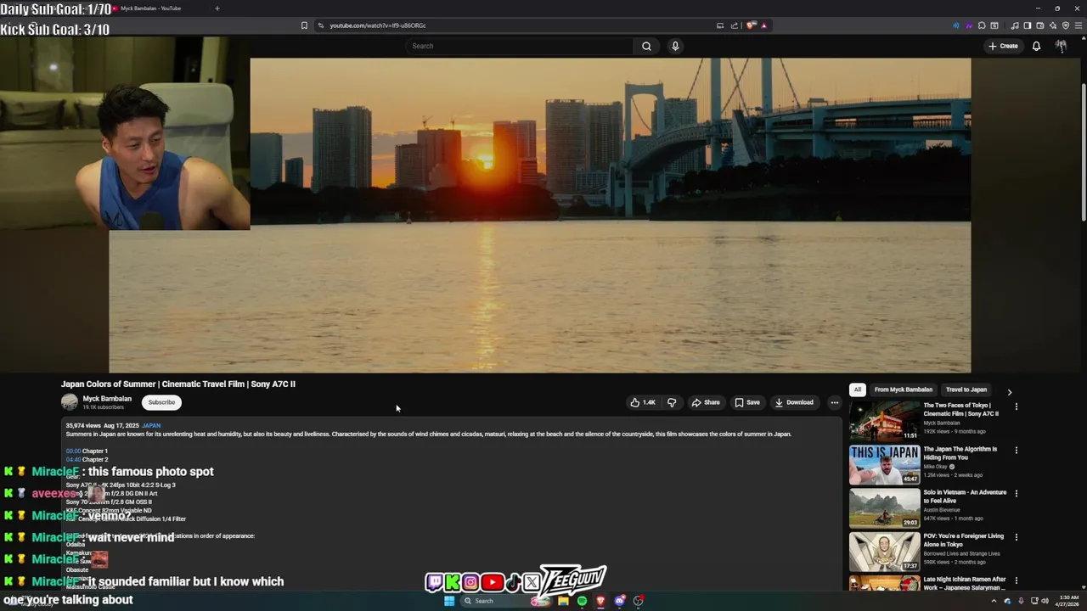Click the taskbar volume speaker icon

[x=1045, y=601]
